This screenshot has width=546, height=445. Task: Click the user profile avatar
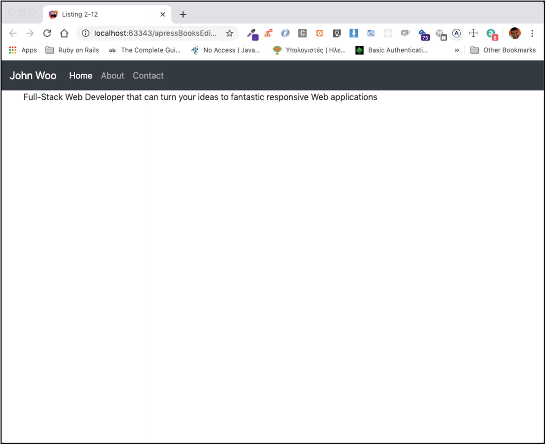[515, 33]
